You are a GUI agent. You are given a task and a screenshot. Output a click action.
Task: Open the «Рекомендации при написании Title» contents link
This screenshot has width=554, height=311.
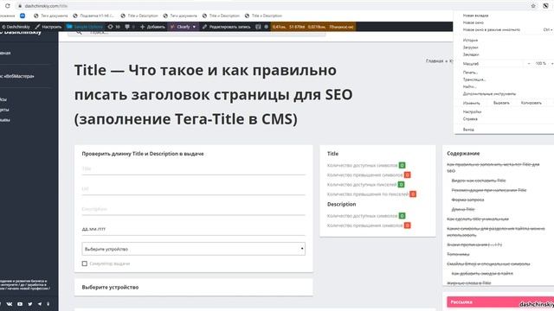pos(489,190)
